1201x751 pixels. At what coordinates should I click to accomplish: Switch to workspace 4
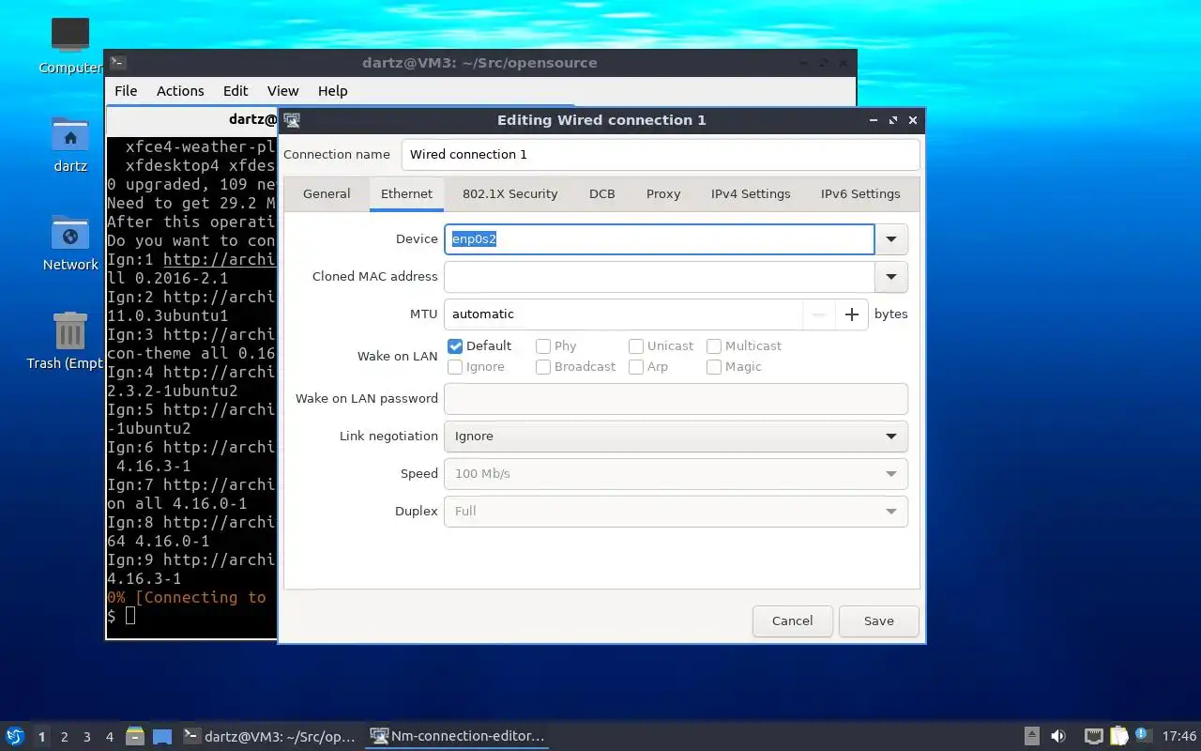tap(110, 737)
